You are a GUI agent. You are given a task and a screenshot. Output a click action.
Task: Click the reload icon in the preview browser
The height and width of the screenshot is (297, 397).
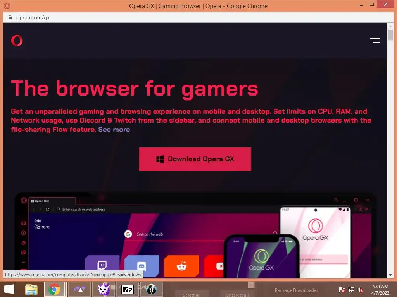point(47,209)
